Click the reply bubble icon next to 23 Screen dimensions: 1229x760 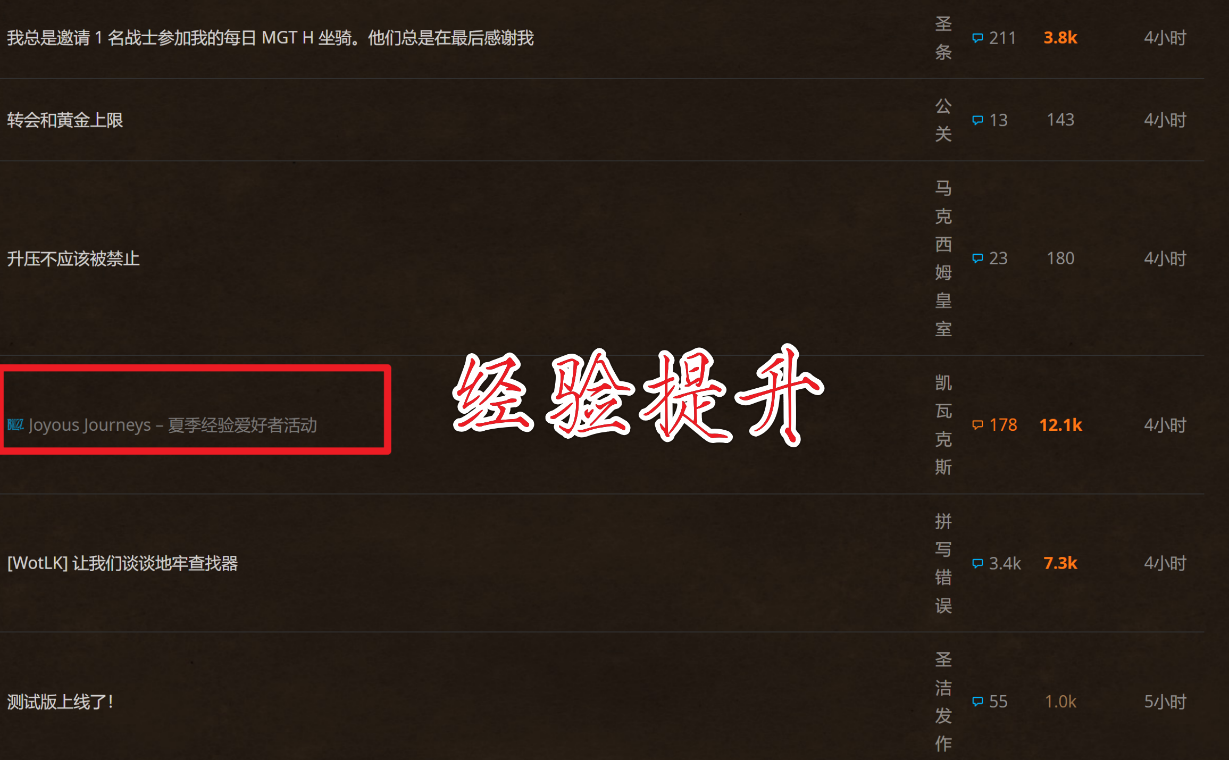(977, 258)
